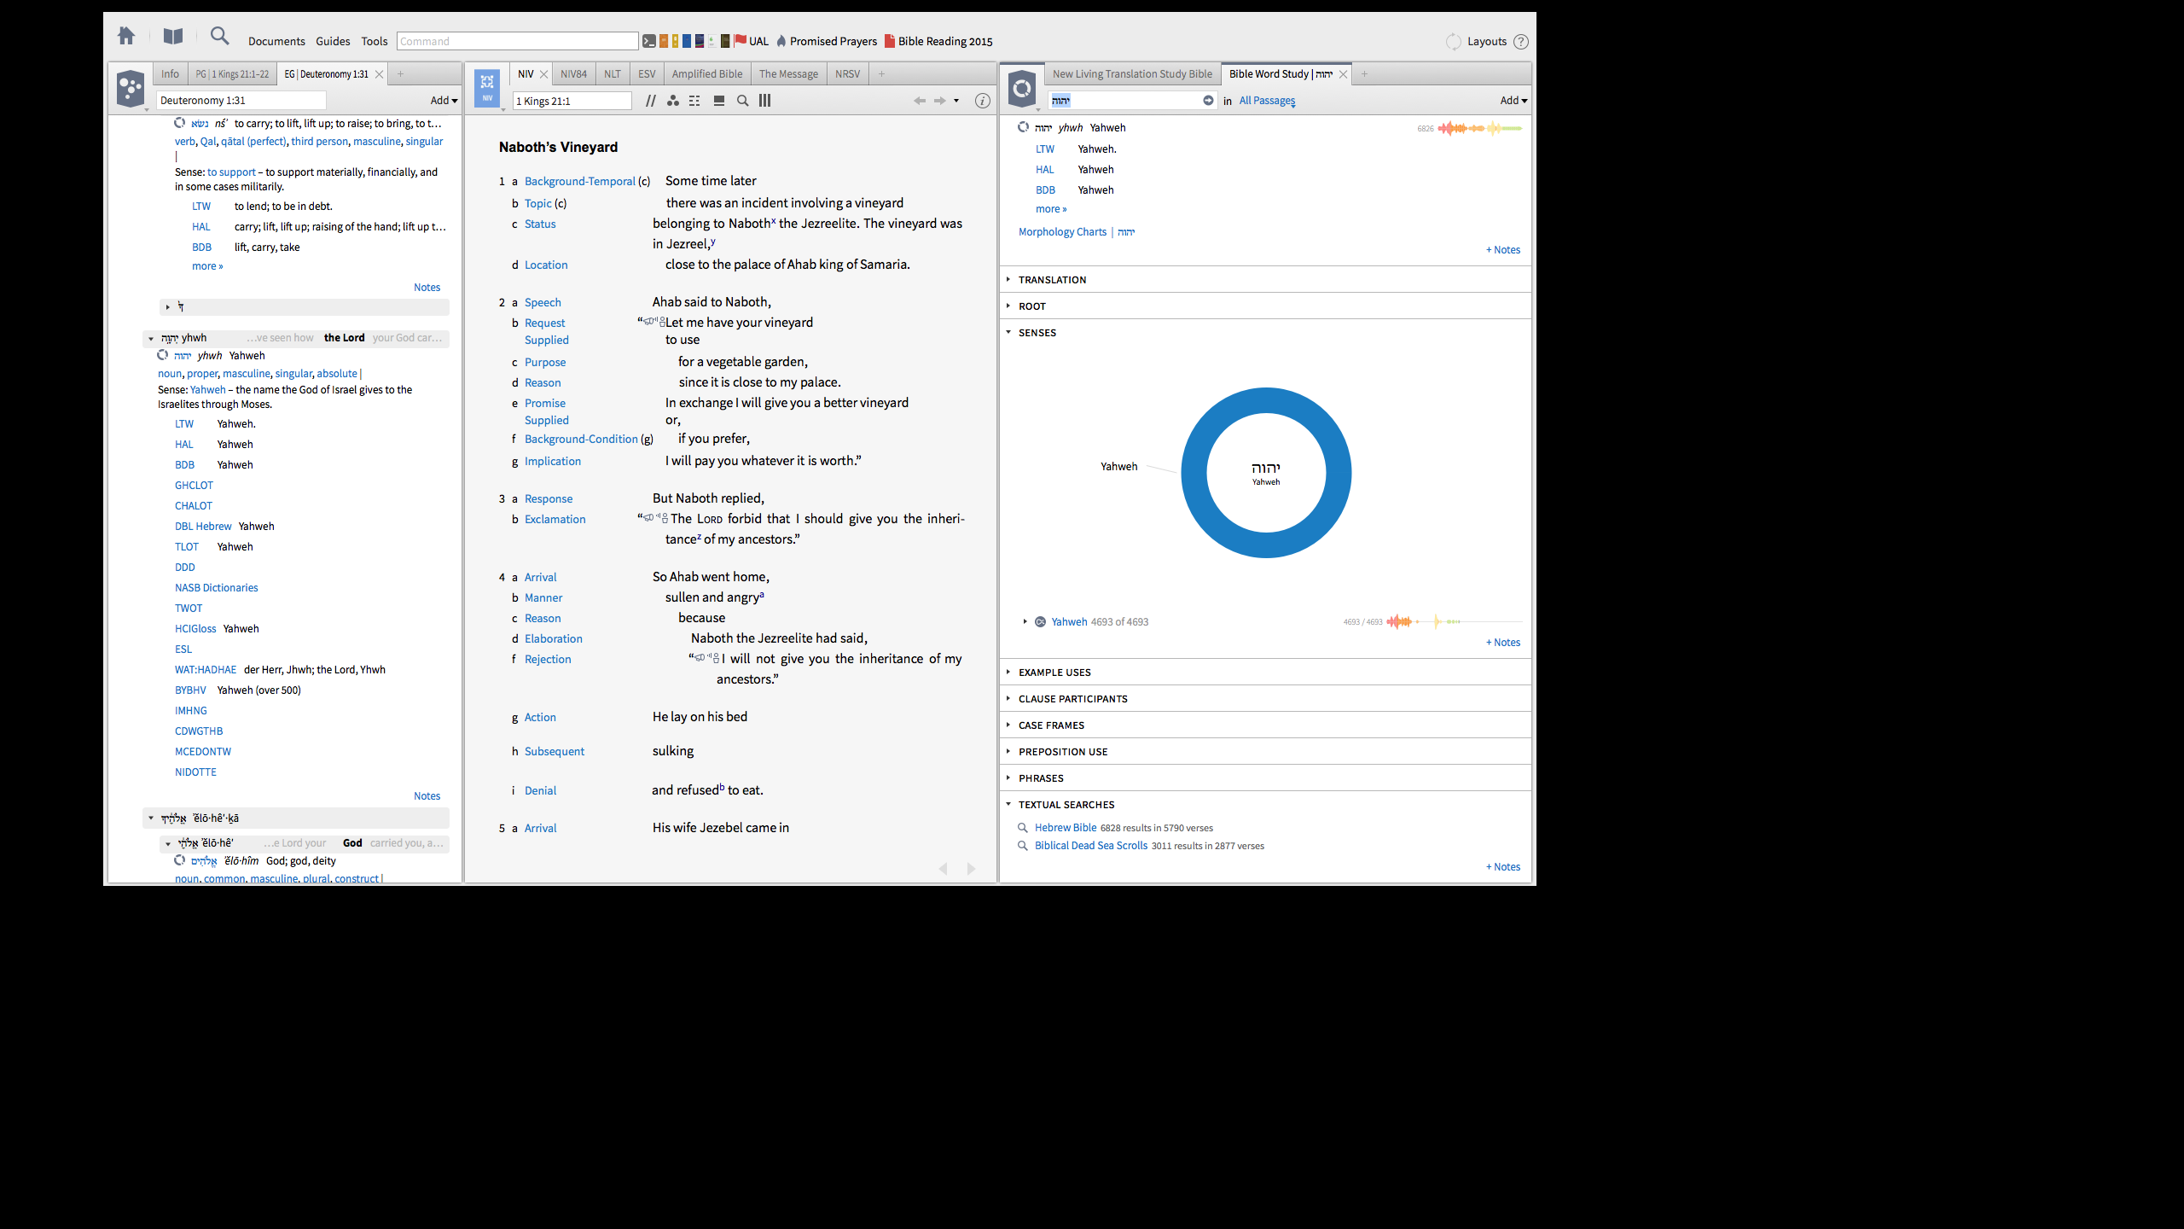Open navigation history dropdown arrow
Image resolution: width=2184 pixels, height=1229 pixels.
coord(956,101)
